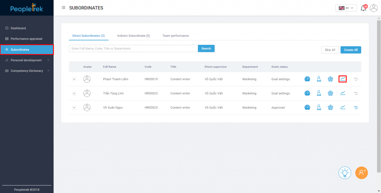Open the lightbulb tips button
This screenshot has height=193, width=381.
pos(345,173)
